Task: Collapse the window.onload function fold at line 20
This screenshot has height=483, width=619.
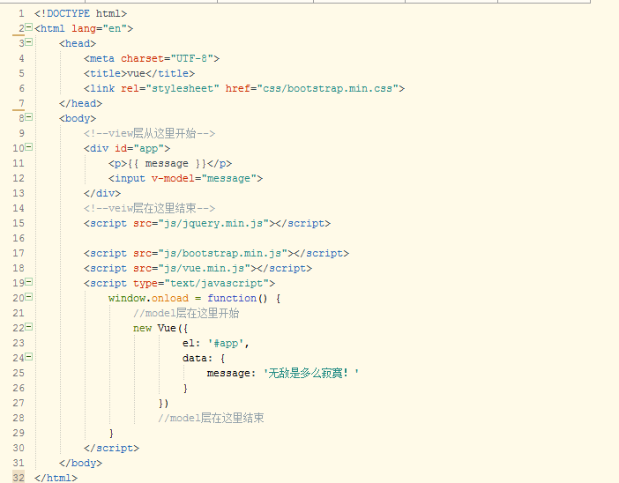Action: [29, 297]
